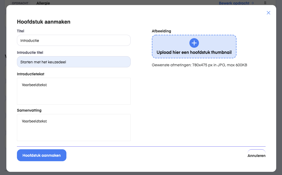The height and width of the screenshot is (175, 282).
Task: Click the Gewenste afmetingen hint text
Action: (199, 65)
